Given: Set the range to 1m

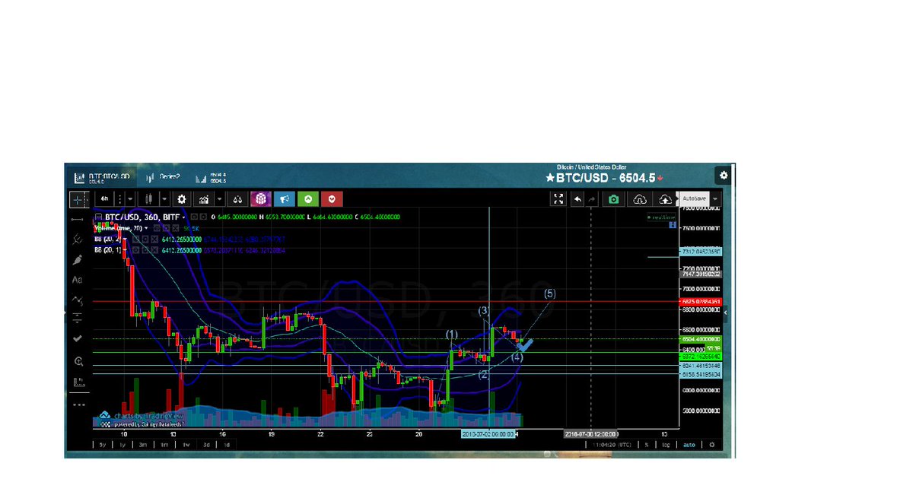Looking at the screenshot, I should (x=164, y=445).
